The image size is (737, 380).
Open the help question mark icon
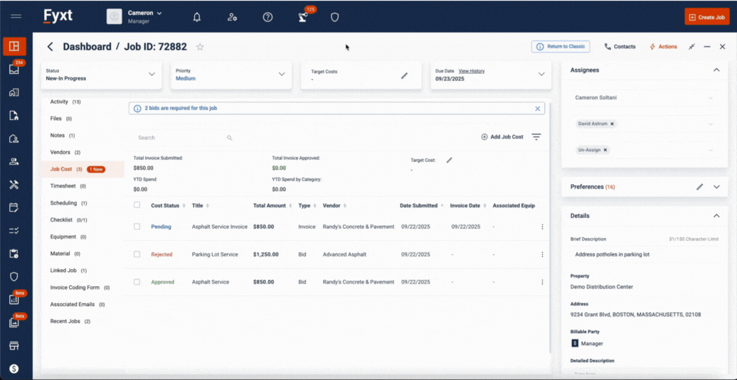[267, 17]
